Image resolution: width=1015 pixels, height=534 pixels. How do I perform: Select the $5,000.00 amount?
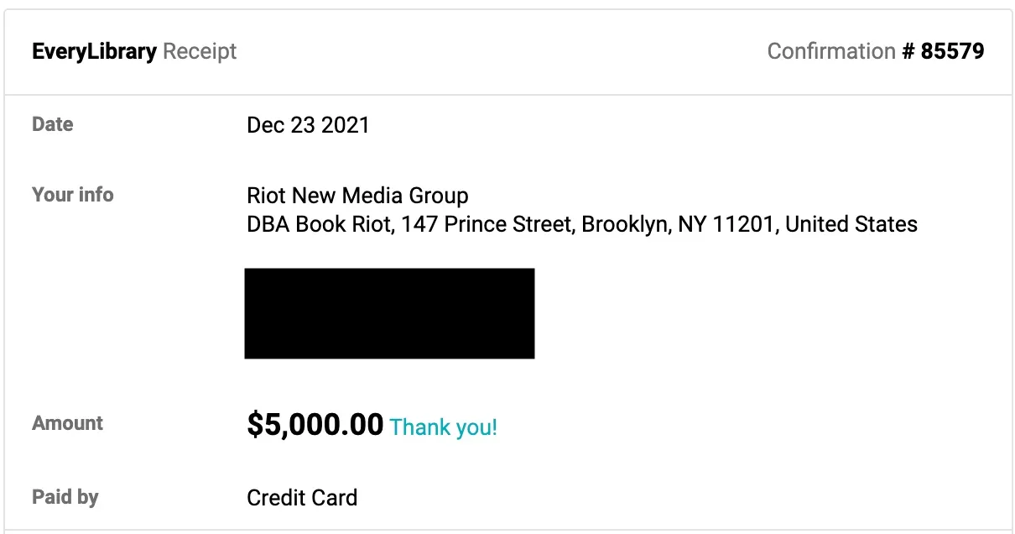(315, 425)
